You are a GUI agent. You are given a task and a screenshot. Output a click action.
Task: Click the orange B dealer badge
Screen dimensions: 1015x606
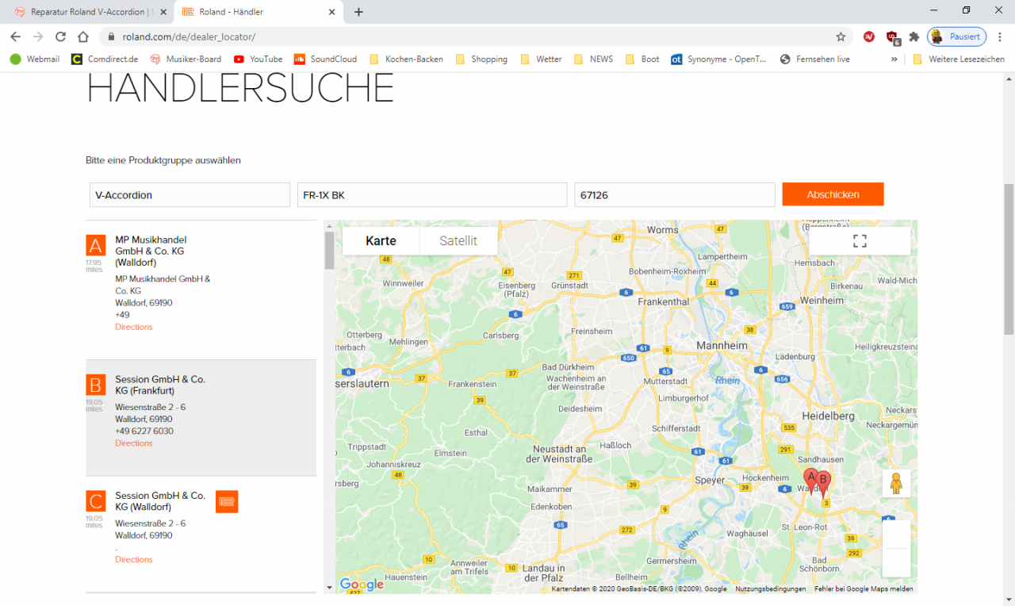tap(95, 385)
